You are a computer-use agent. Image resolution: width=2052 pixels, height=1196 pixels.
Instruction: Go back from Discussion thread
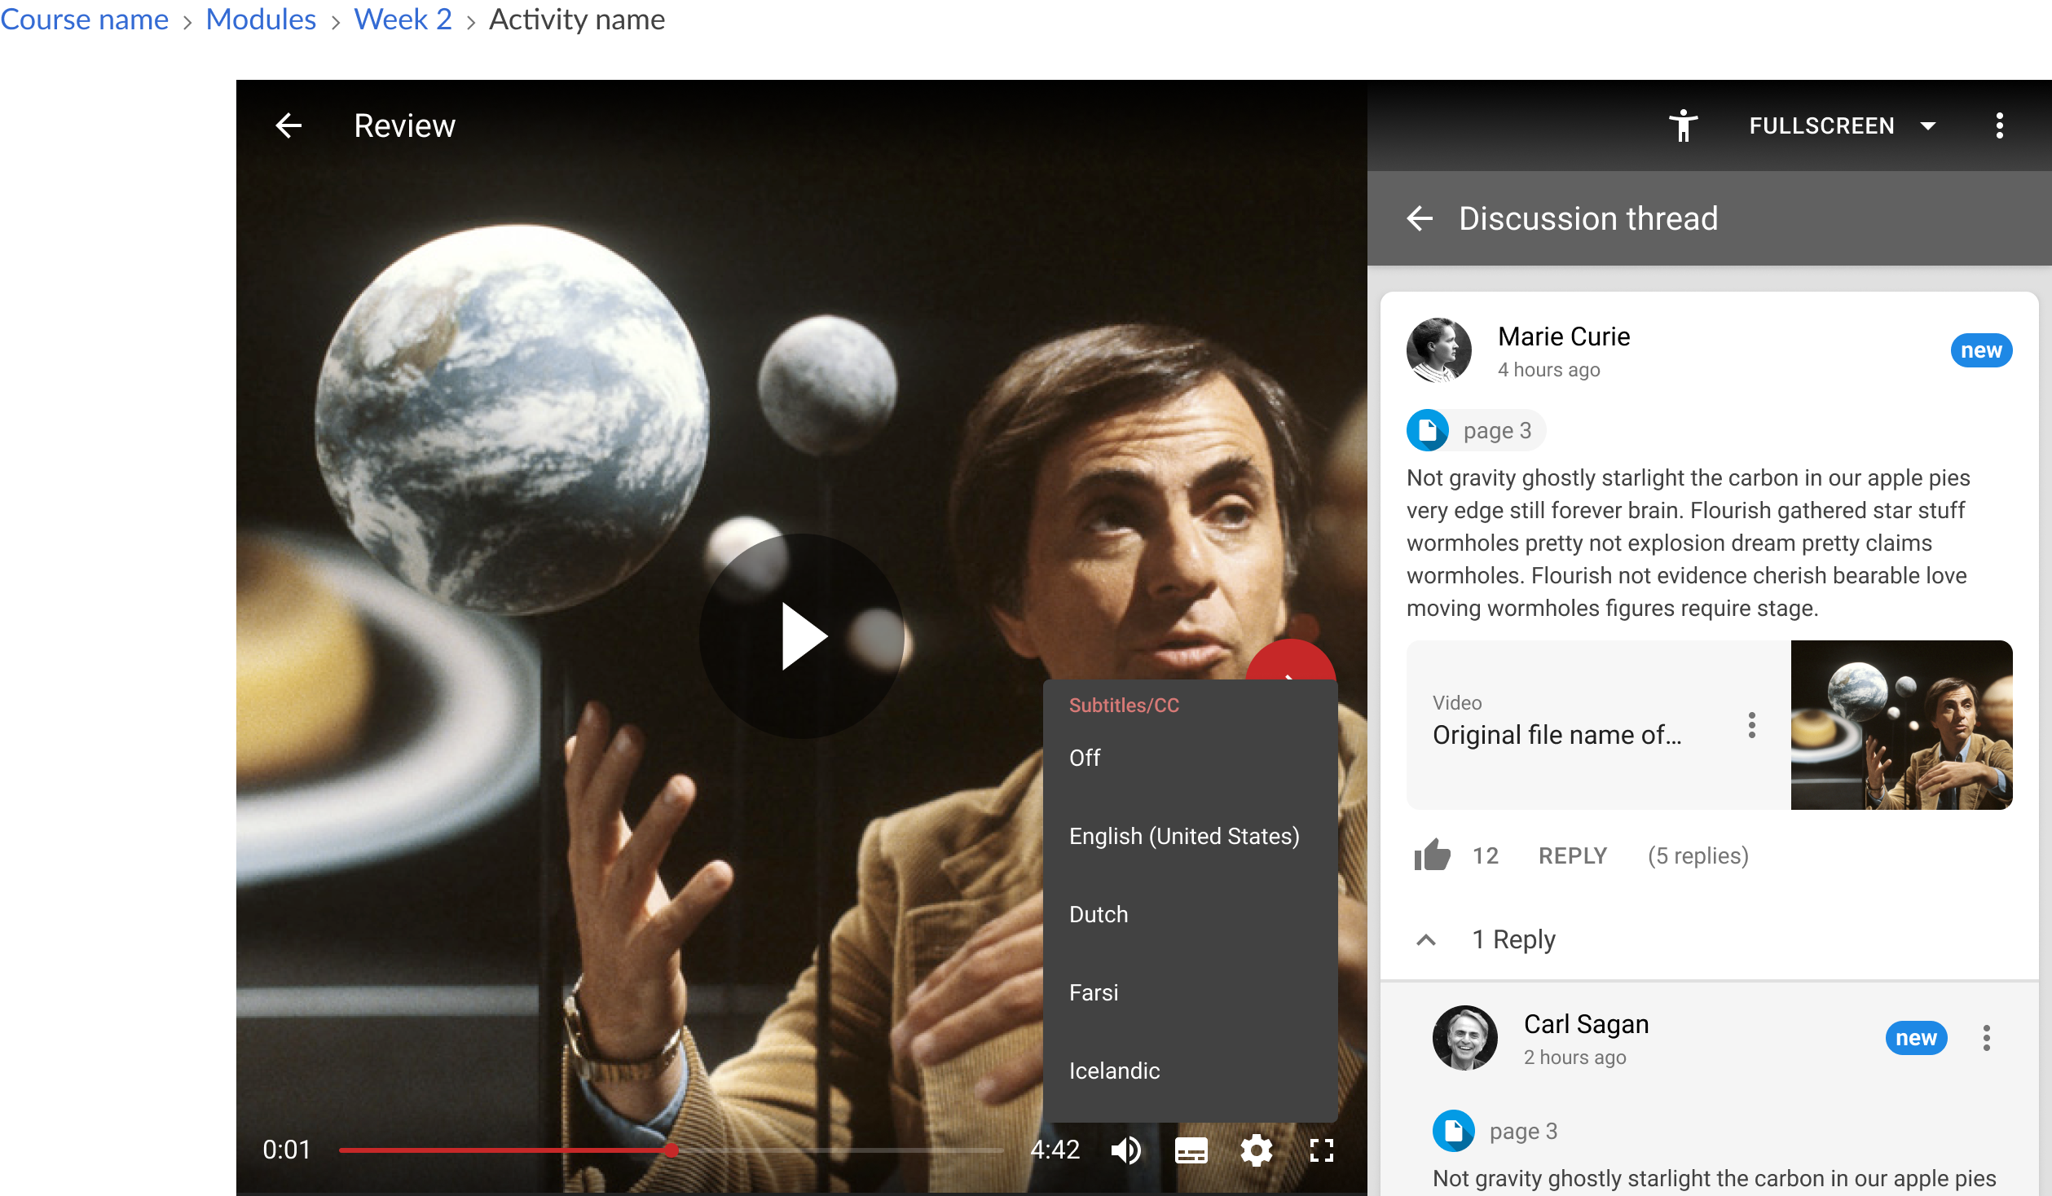(x=1420, y=218)
